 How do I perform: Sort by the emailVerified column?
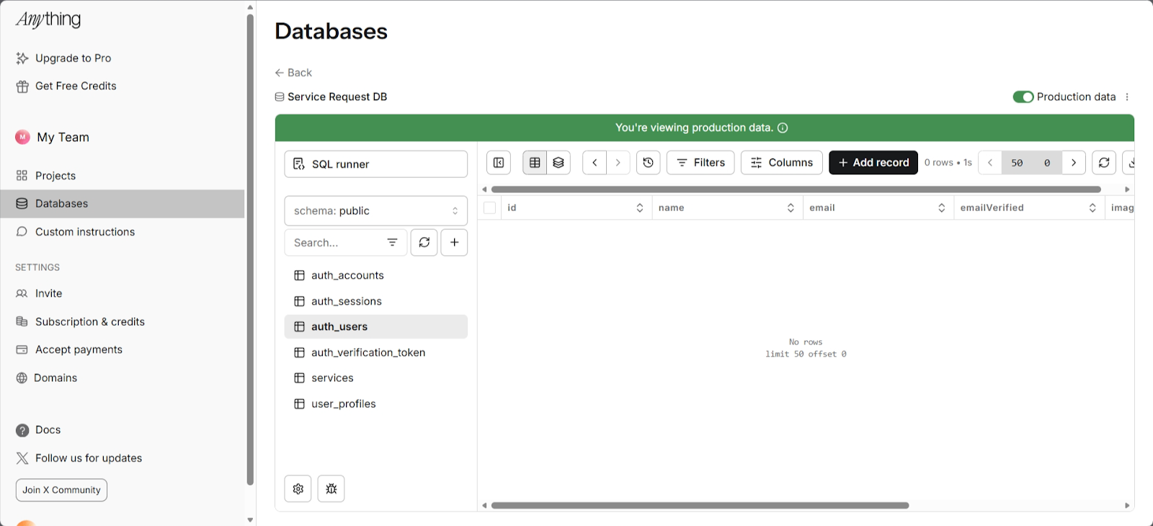coord(1092,208)
